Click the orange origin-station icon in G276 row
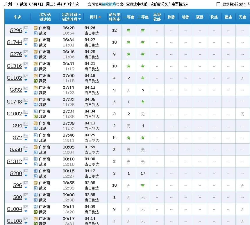The height and width of the screenshot is (225, 250). [x=35, y=52]
